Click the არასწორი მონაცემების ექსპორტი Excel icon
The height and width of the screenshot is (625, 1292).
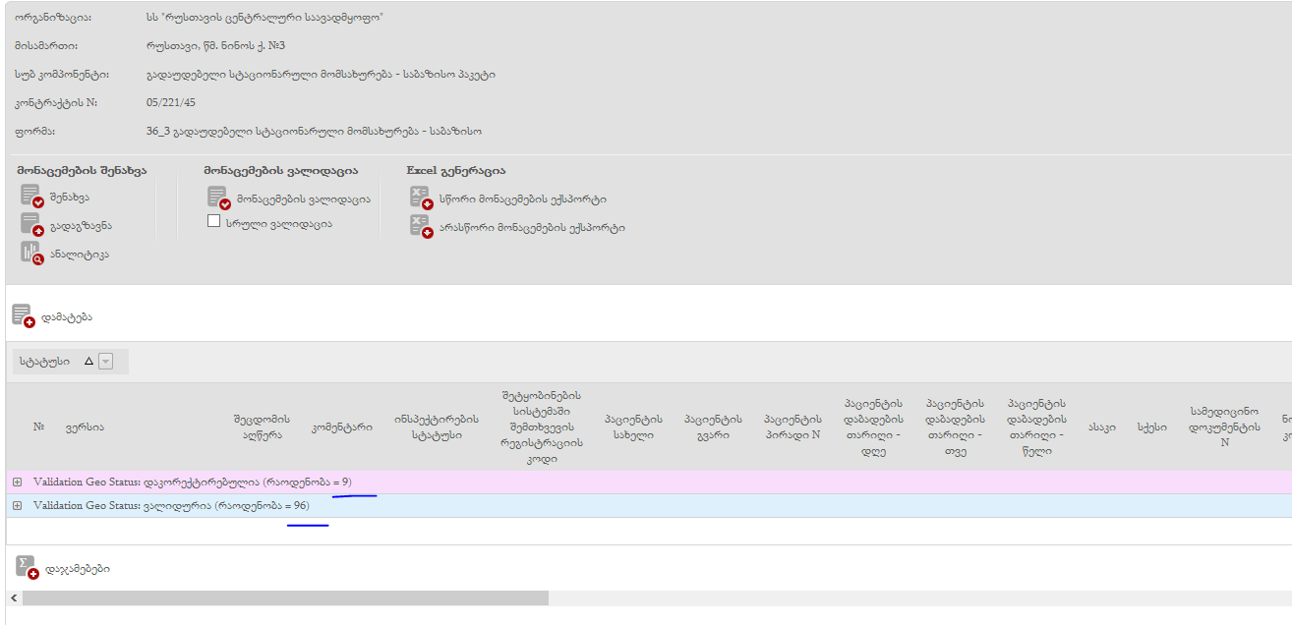[421, 227]
